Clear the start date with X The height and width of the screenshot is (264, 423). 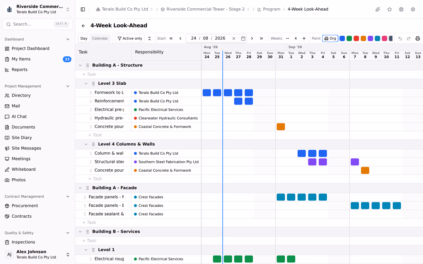click(x=234, y=38)
